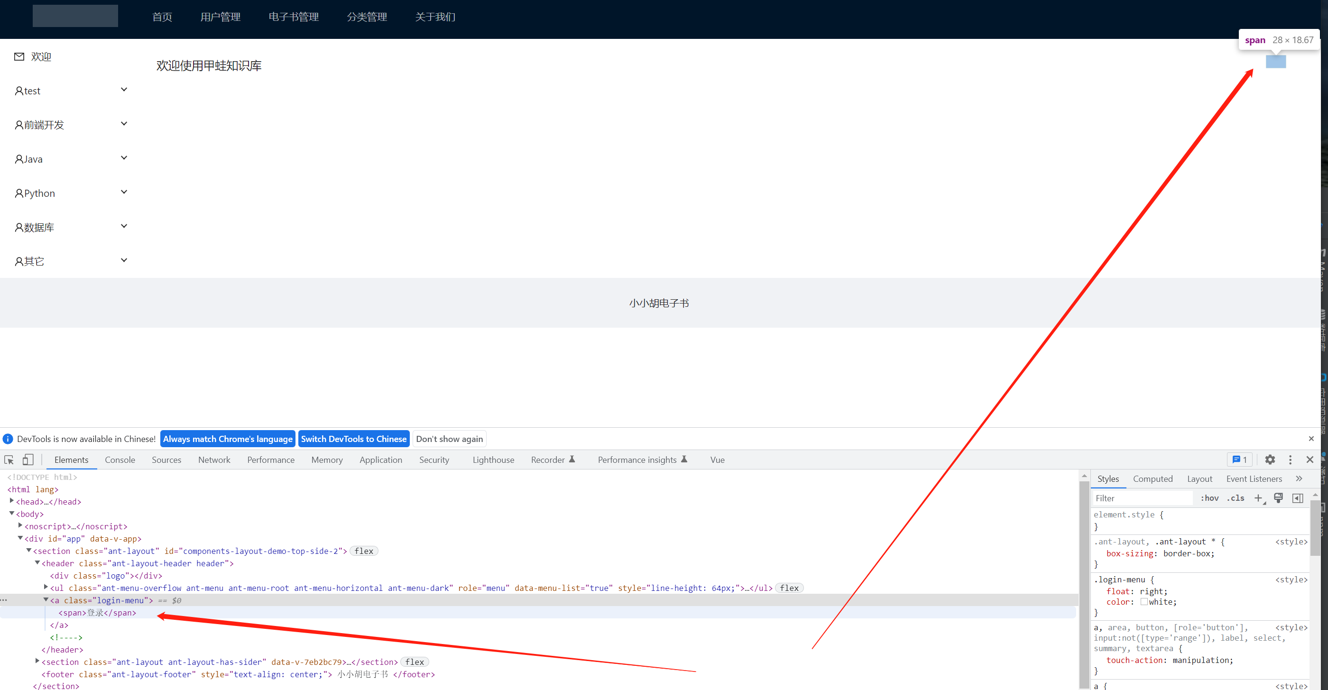
Task: Open DevTools settings gear
Action: point(1270,459)
